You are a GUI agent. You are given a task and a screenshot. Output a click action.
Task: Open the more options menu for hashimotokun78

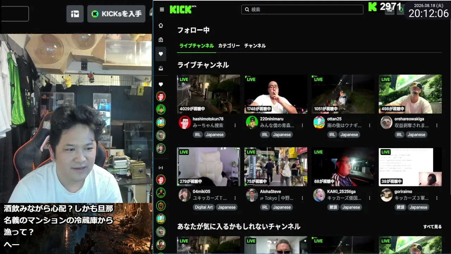click(235, 125)
